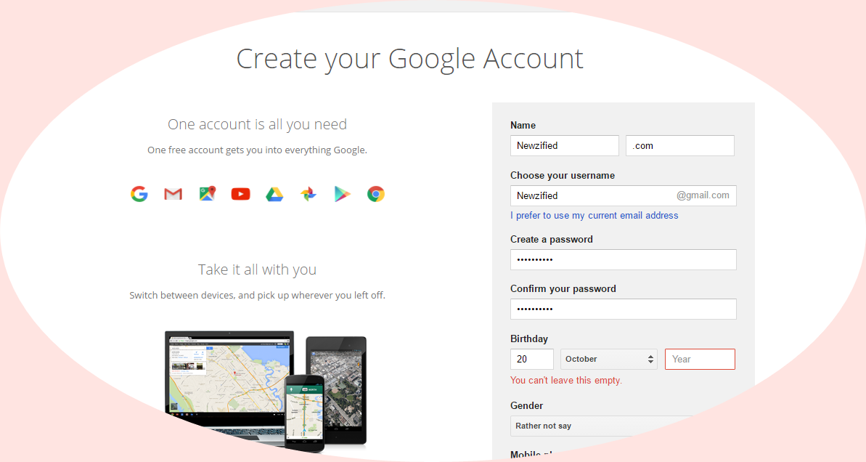
Task: Click the YouTube icon
Action: tap(240, 193)
